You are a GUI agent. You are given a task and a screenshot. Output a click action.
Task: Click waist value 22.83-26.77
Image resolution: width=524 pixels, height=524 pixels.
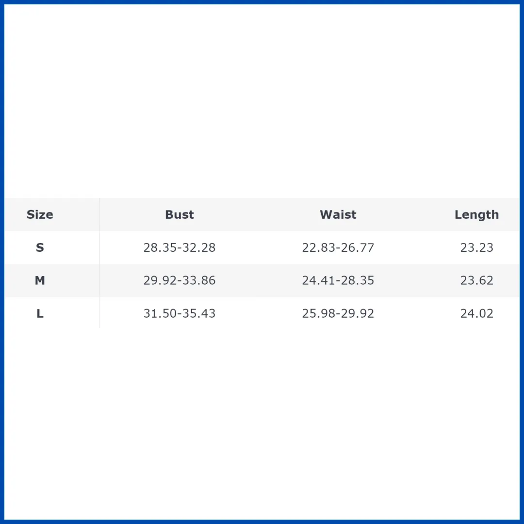click(338, 247)
